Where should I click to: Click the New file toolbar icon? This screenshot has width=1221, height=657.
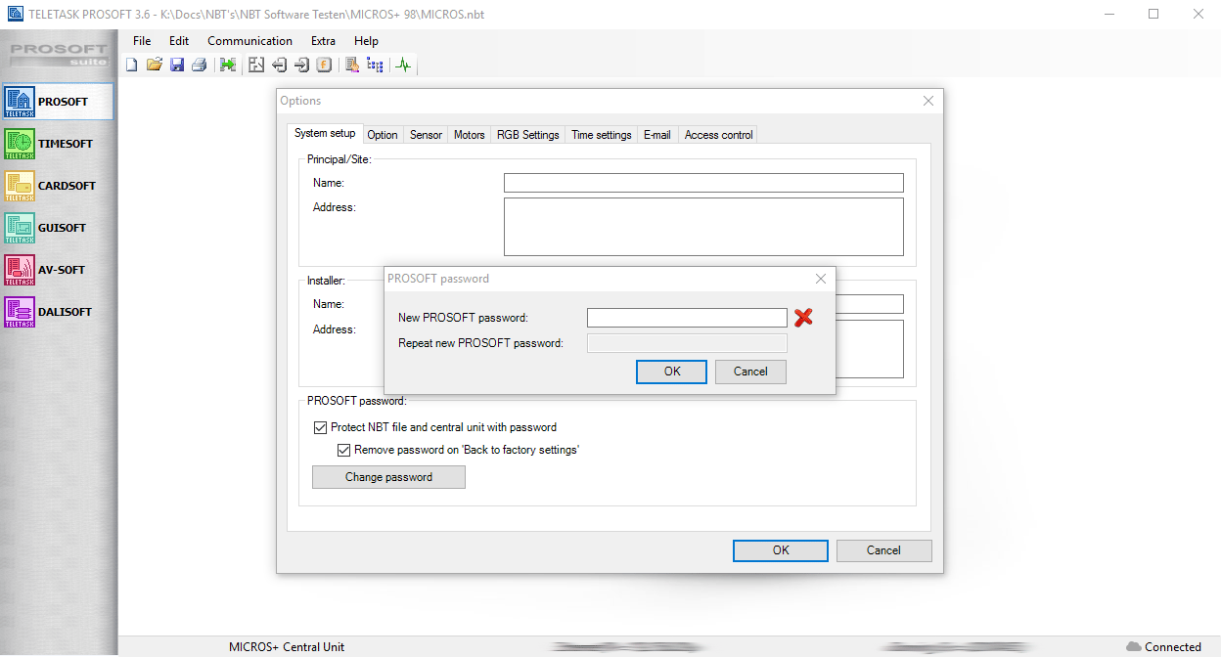[132, 66]
